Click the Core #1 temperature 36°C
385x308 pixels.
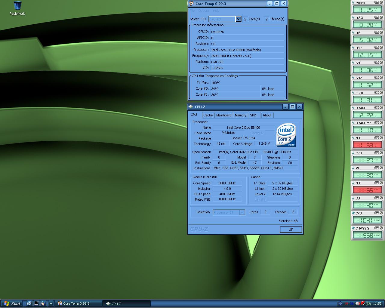(x=235, y=95)
